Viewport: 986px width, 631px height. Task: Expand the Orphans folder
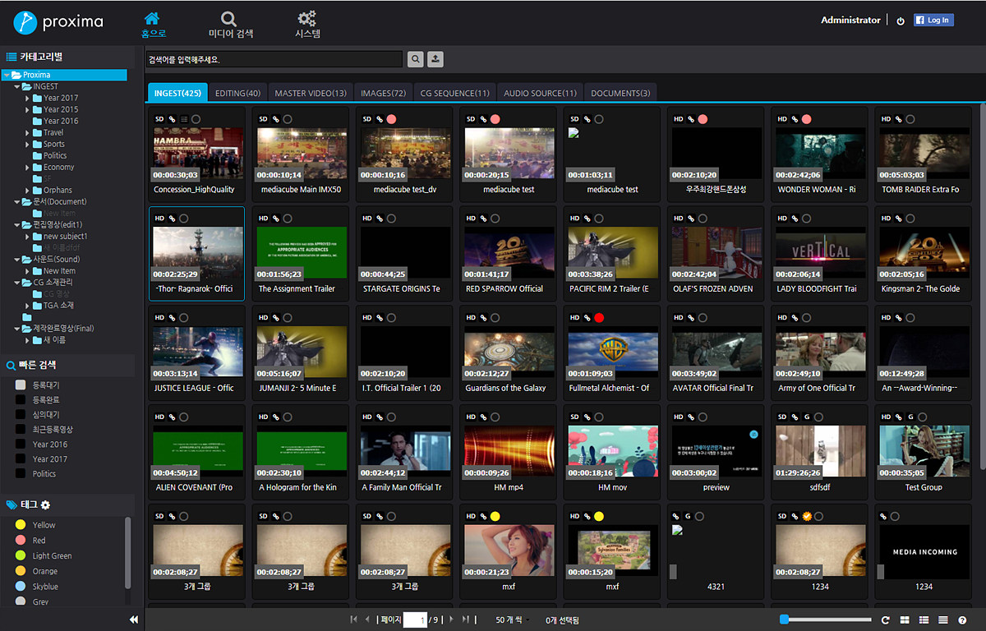pyautogui.click(x=27, y=190)
